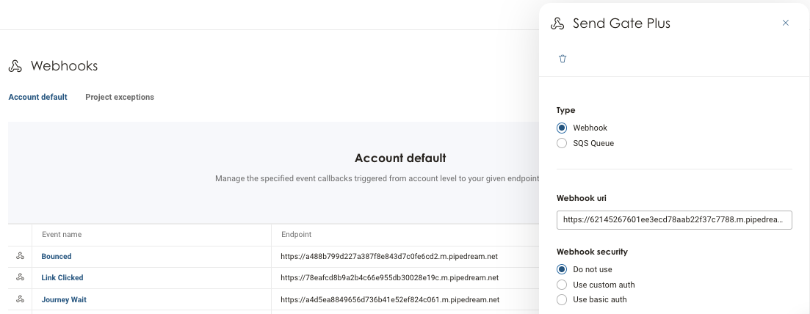Image resolution: width=810 pixels, height=314 pixels.
Task: Click the trash delete icon in panel
Action: [x=563, y=59]
